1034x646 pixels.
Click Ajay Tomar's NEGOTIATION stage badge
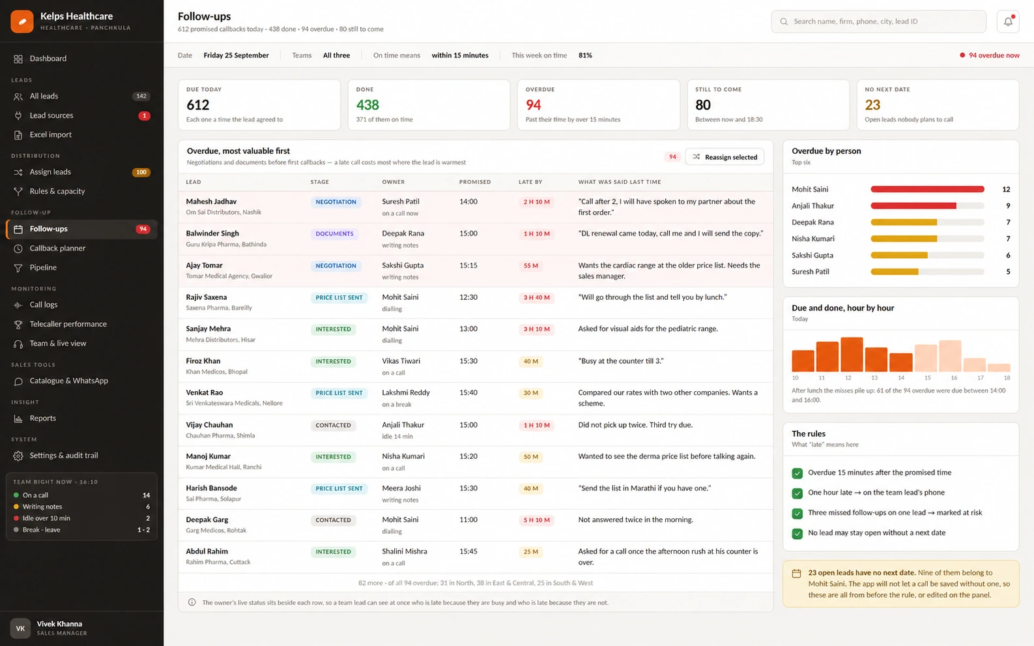336,266
